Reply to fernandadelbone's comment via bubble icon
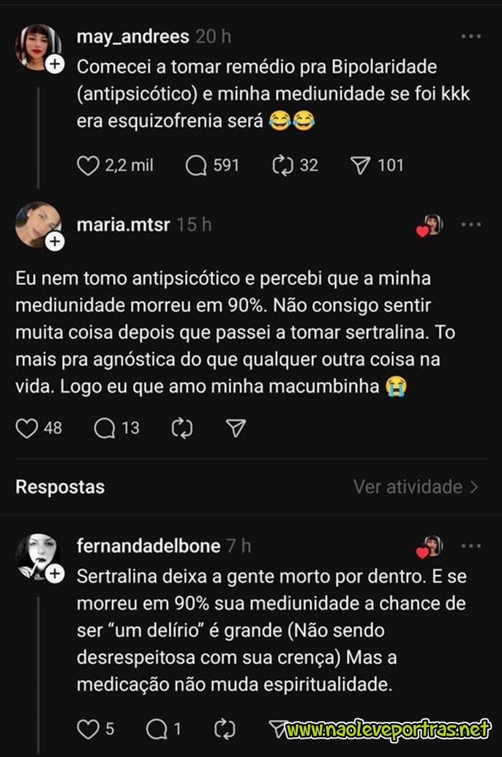 tap(157, 729)
